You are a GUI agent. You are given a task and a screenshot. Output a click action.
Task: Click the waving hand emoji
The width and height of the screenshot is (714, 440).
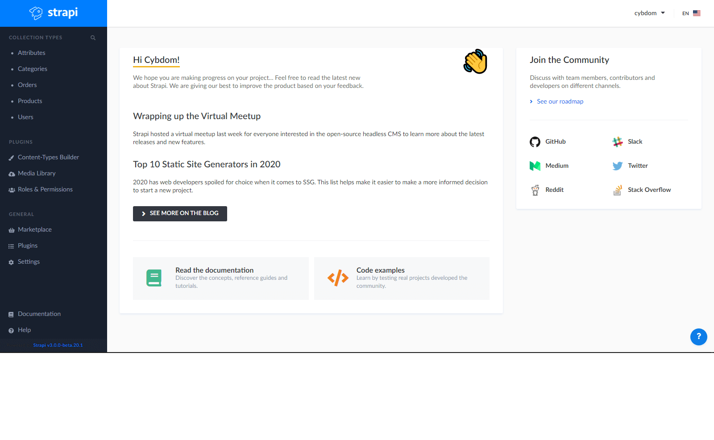476,61
